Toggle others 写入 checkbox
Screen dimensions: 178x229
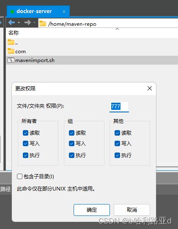coord(117,143)
